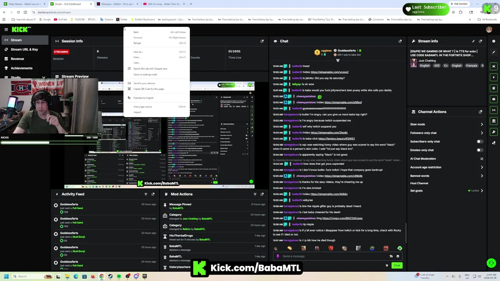Open the info icon in the right rail

[494, 41]
